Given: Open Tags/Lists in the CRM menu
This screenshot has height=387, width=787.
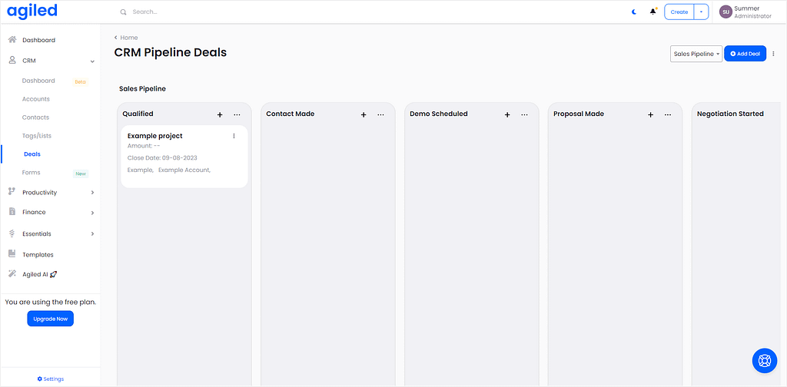Looking at the screenshot, I should point(37,136).
